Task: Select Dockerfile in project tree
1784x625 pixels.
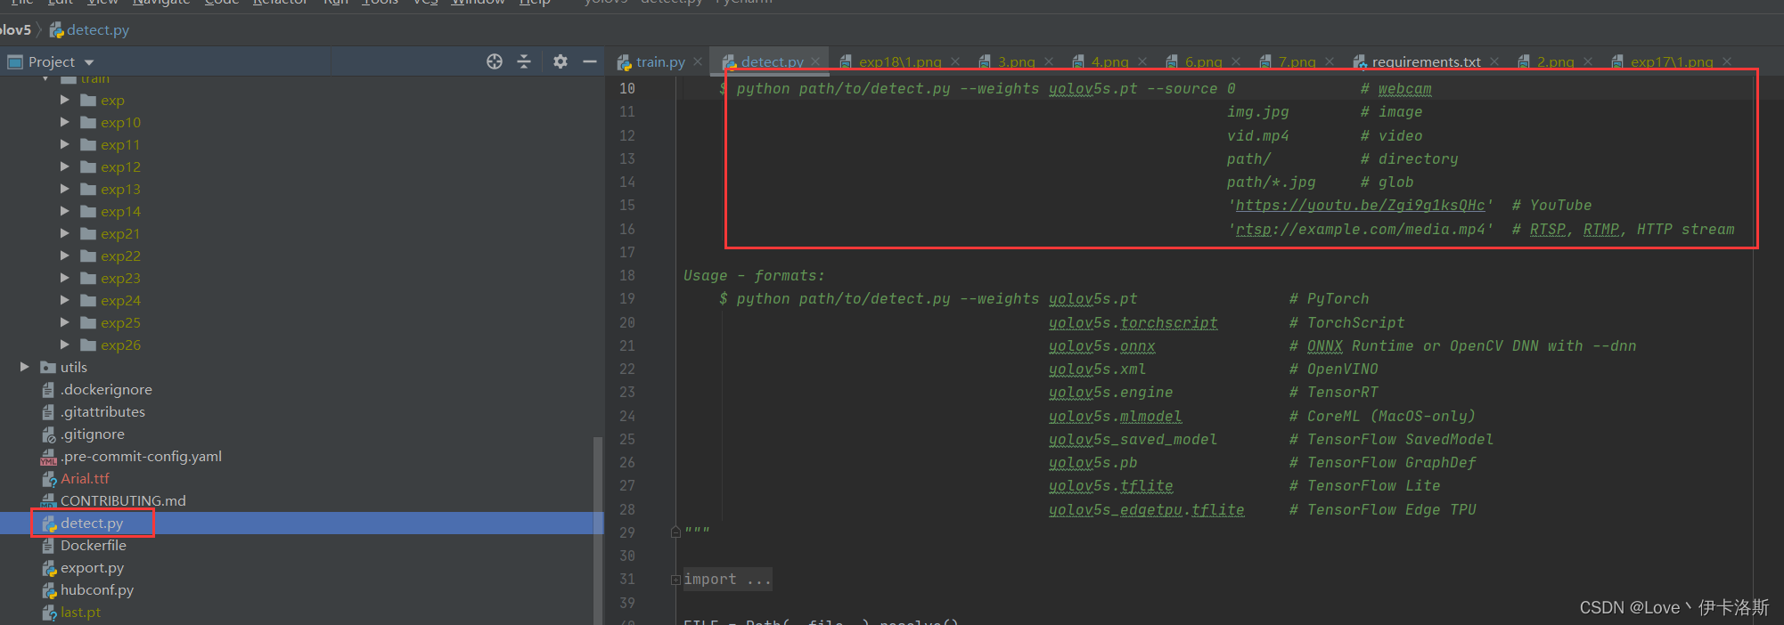Action: coord(93,545)
